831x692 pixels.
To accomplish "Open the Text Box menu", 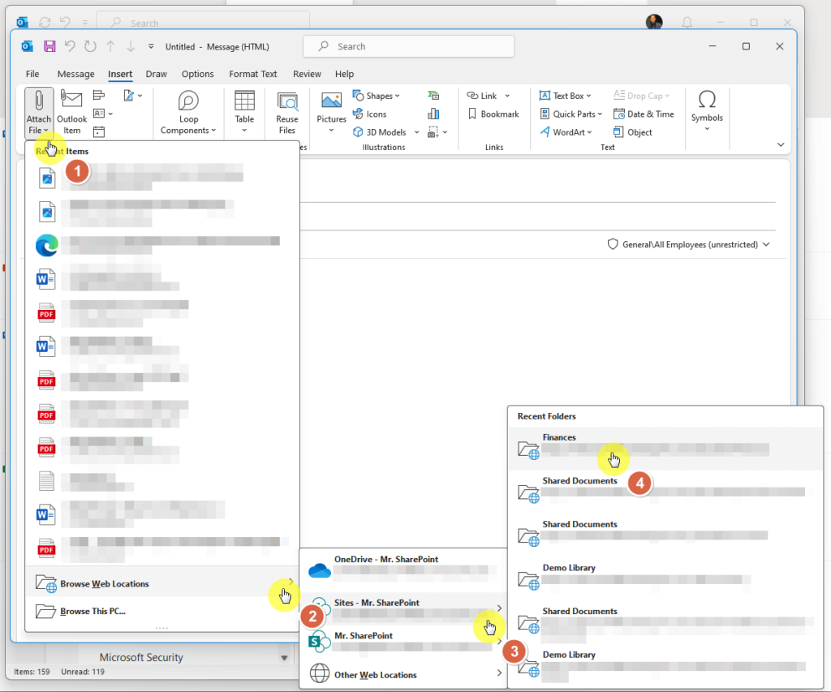I will [x=565, y=96].
